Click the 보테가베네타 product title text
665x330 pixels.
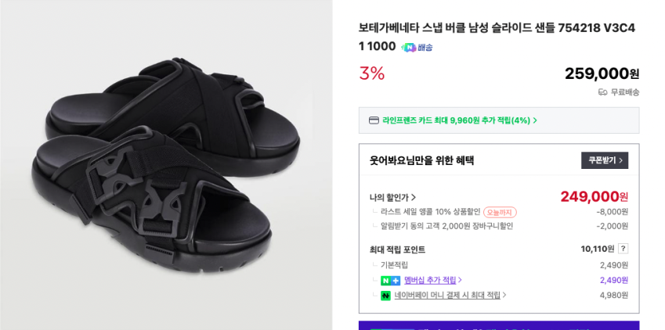[496, 28]
